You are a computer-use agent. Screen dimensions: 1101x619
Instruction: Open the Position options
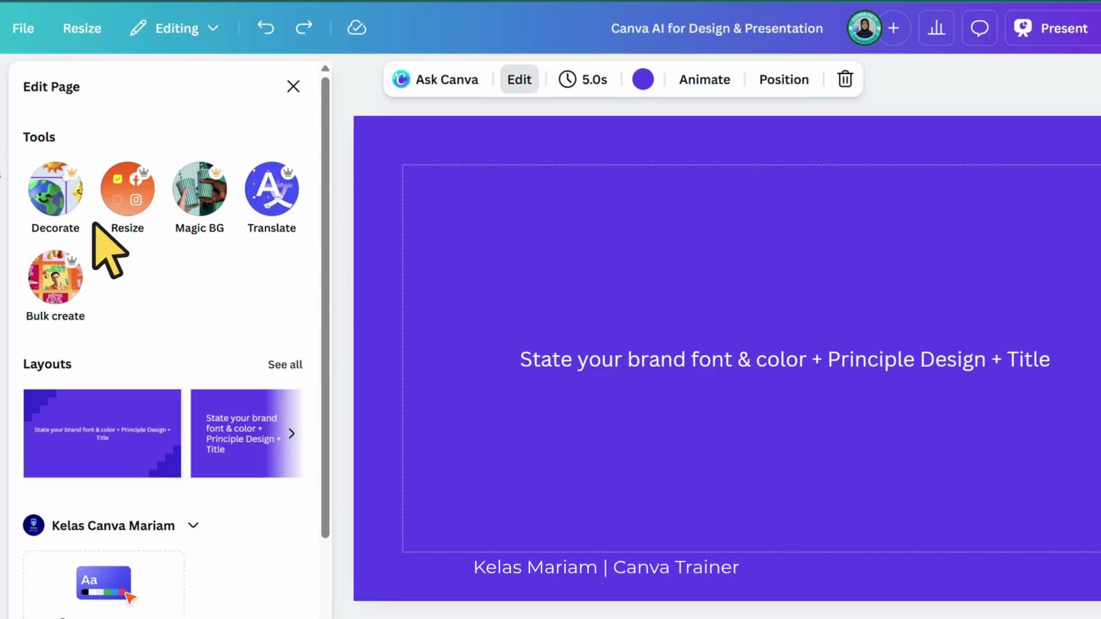click(784, 79)
